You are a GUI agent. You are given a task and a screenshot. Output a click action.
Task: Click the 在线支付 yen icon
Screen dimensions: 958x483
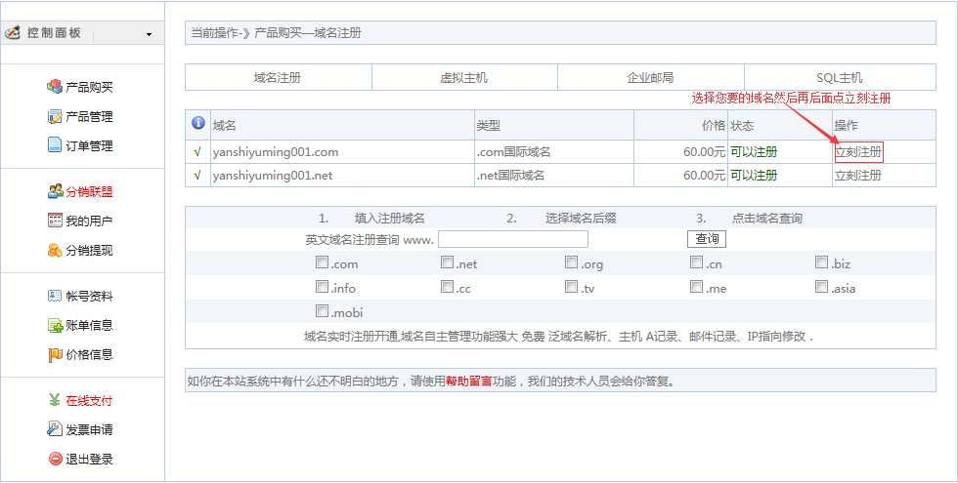[55, 400]
